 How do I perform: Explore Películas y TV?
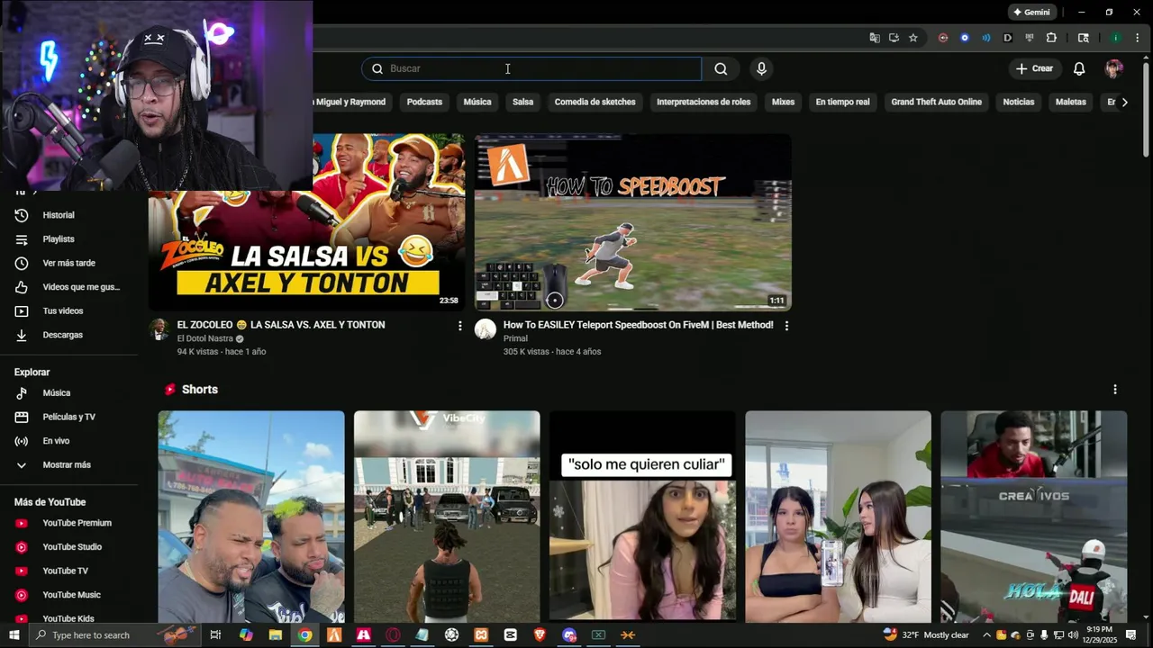(x=68, y=417)
